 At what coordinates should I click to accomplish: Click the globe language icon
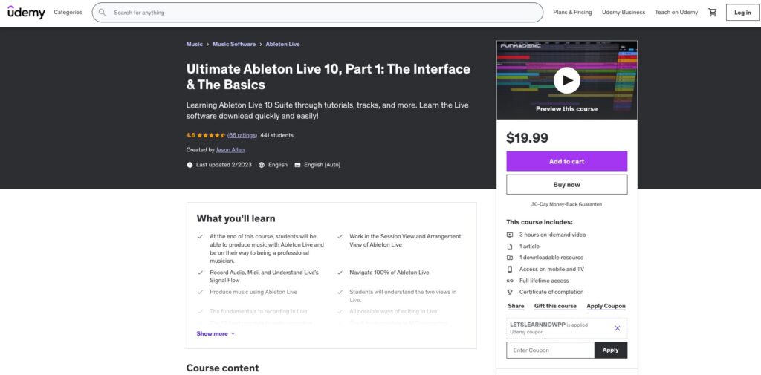click(x=262, y=165)
